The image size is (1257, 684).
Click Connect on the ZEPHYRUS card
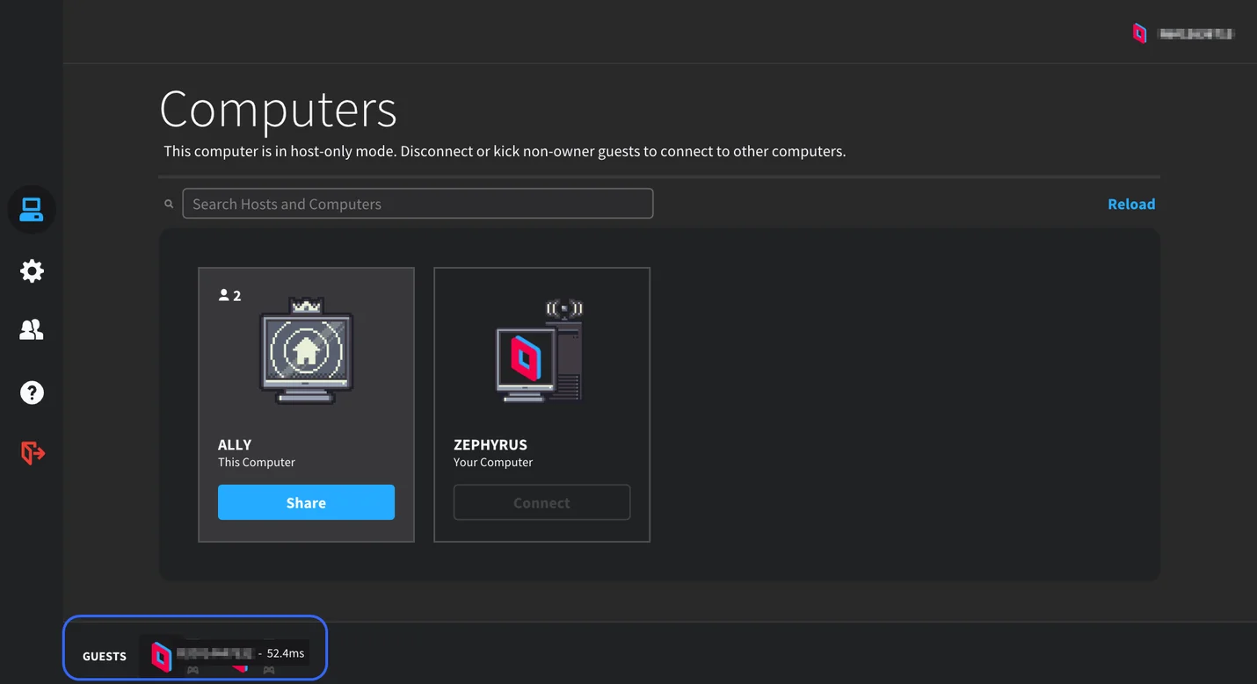coord(541,502)
